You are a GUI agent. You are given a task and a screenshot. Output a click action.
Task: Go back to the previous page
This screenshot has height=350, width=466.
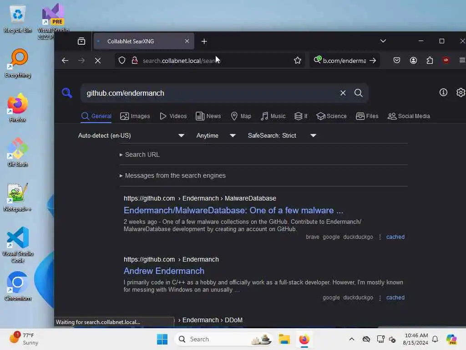tap(65, 61)
